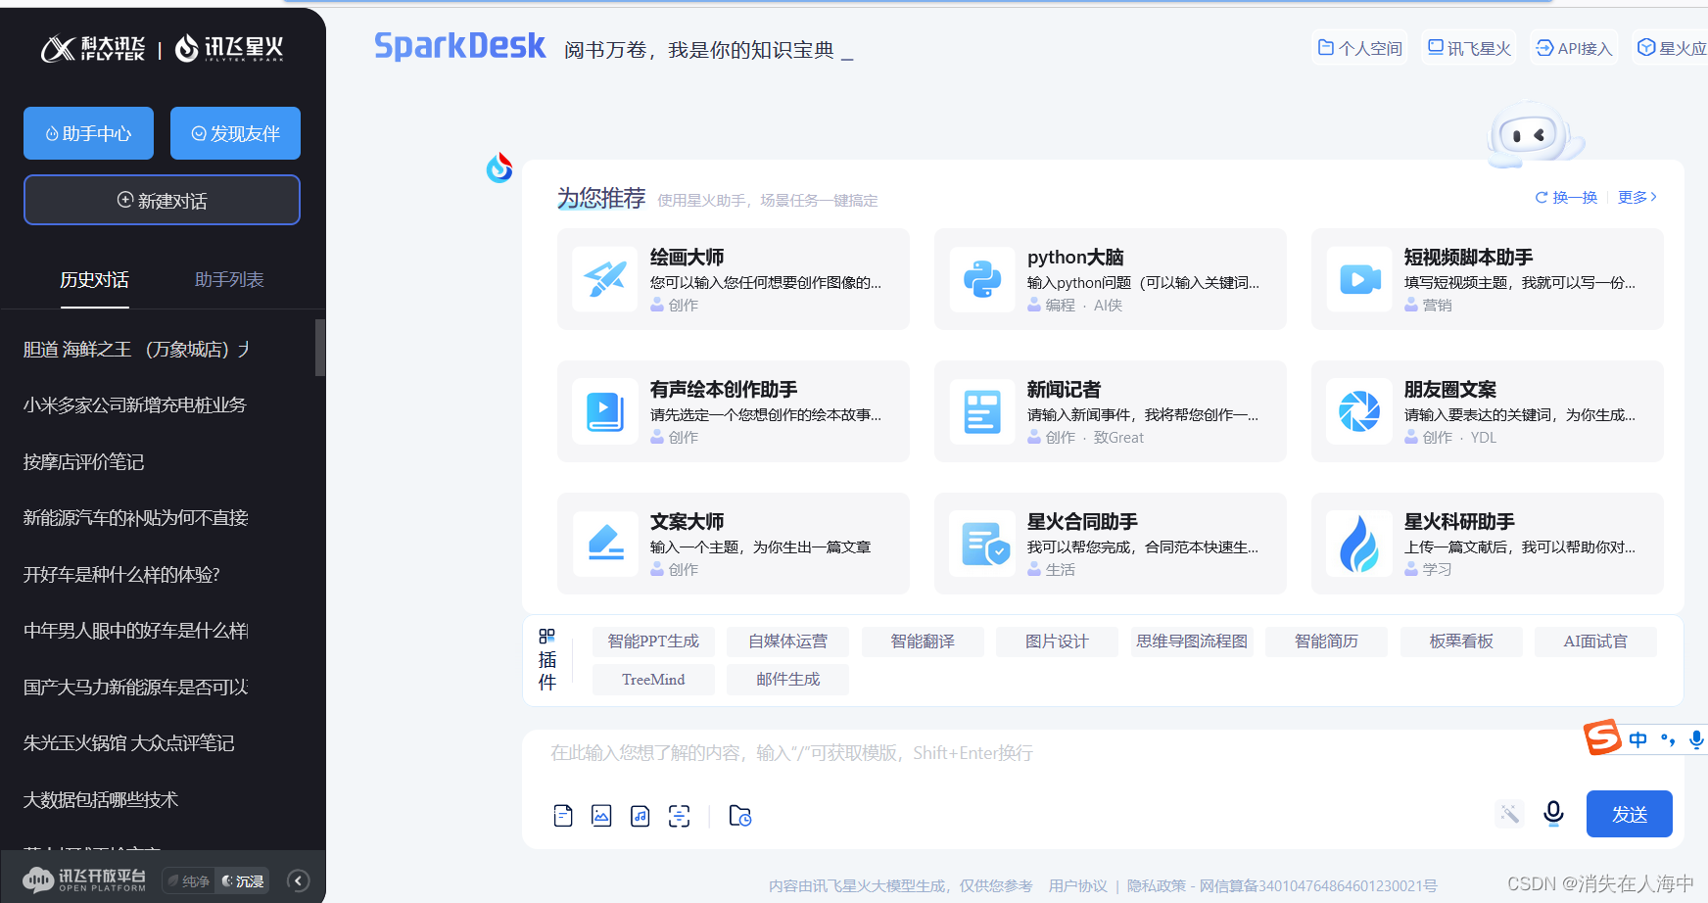Open the 星火合同助手 contract icon
The image size is (1708, 903).
pyautogui.click(x=982, y=544)
